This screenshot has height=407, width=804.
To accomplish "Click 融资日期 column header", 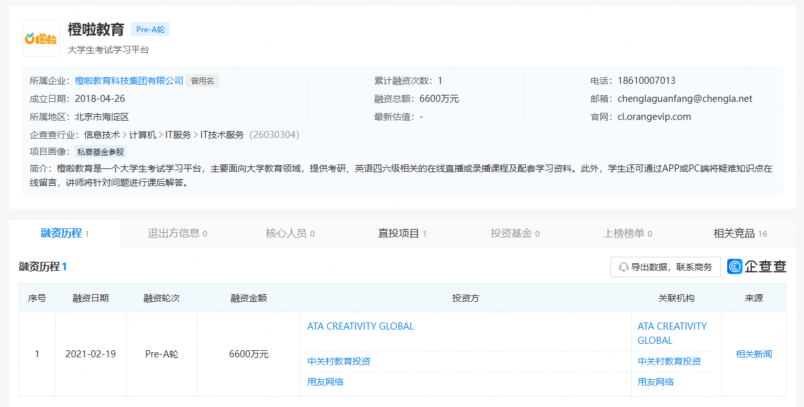I will point(90,298).
